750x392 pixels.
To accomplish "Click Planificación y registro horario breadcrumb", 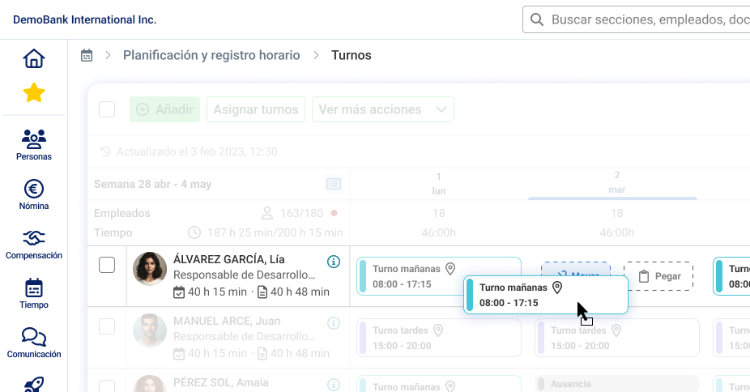I will (211, 56).
